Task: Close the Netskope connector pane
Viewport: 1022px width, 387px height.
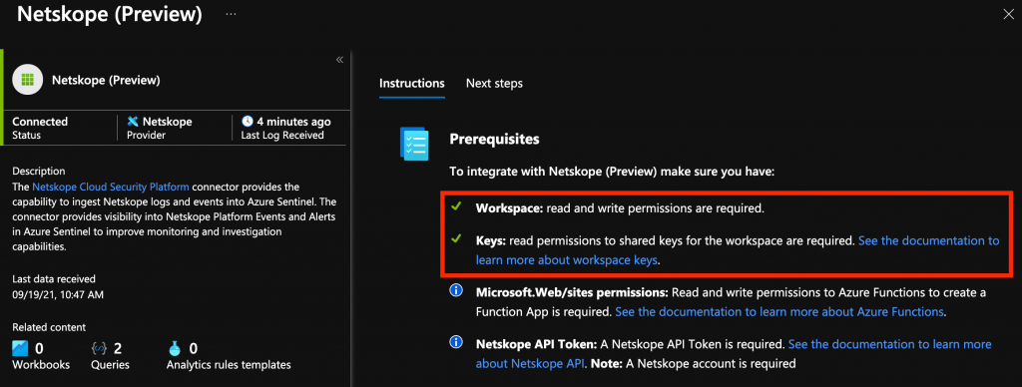Action: tap(1008, 14)
